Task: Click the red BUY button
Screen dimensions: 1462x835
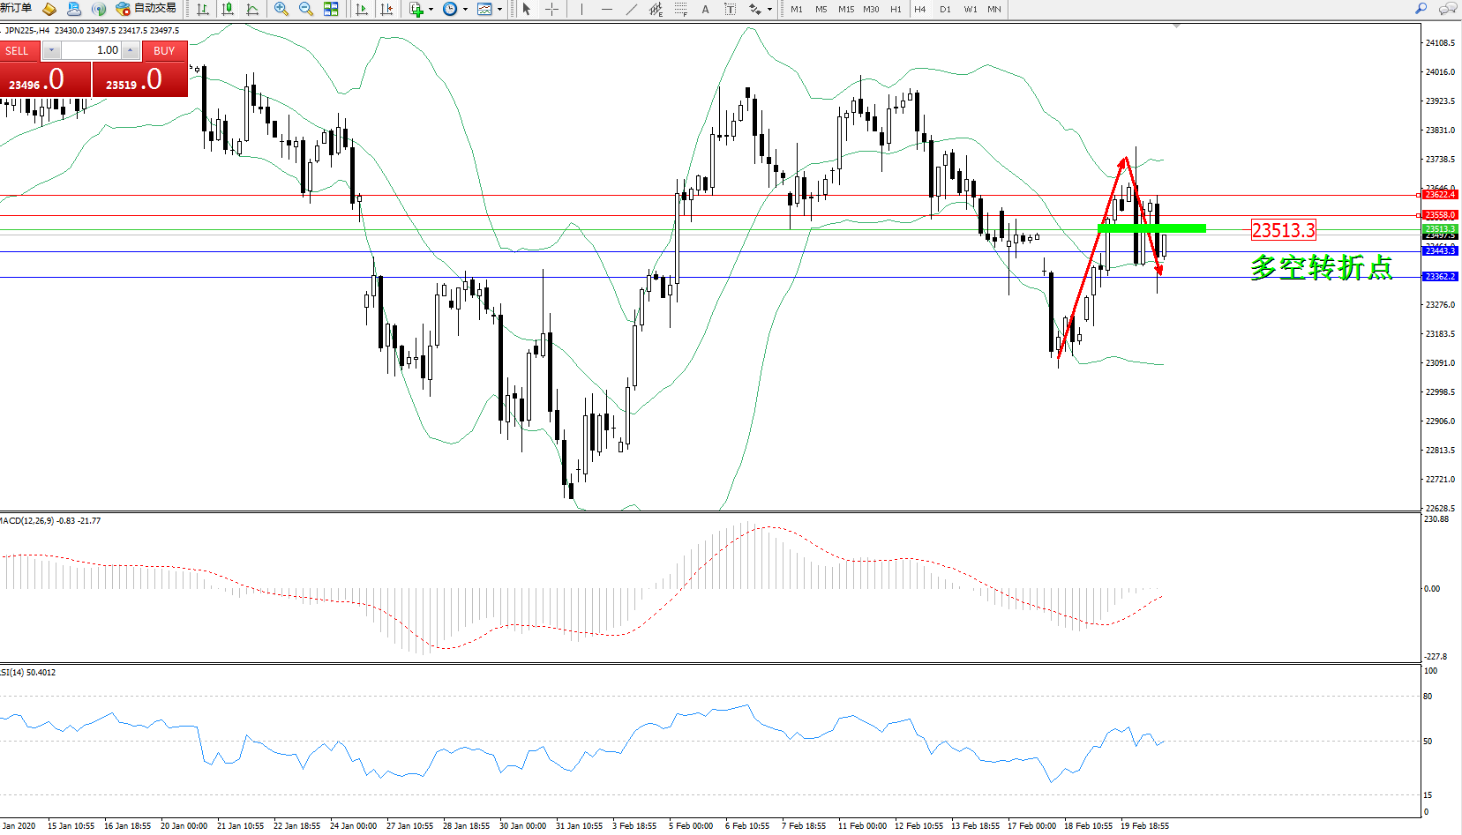Action: click(x=164, y=50)
